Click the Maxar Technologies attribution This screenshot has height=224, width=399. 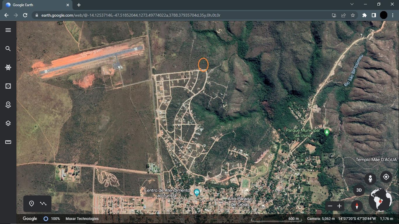point(82,219)
